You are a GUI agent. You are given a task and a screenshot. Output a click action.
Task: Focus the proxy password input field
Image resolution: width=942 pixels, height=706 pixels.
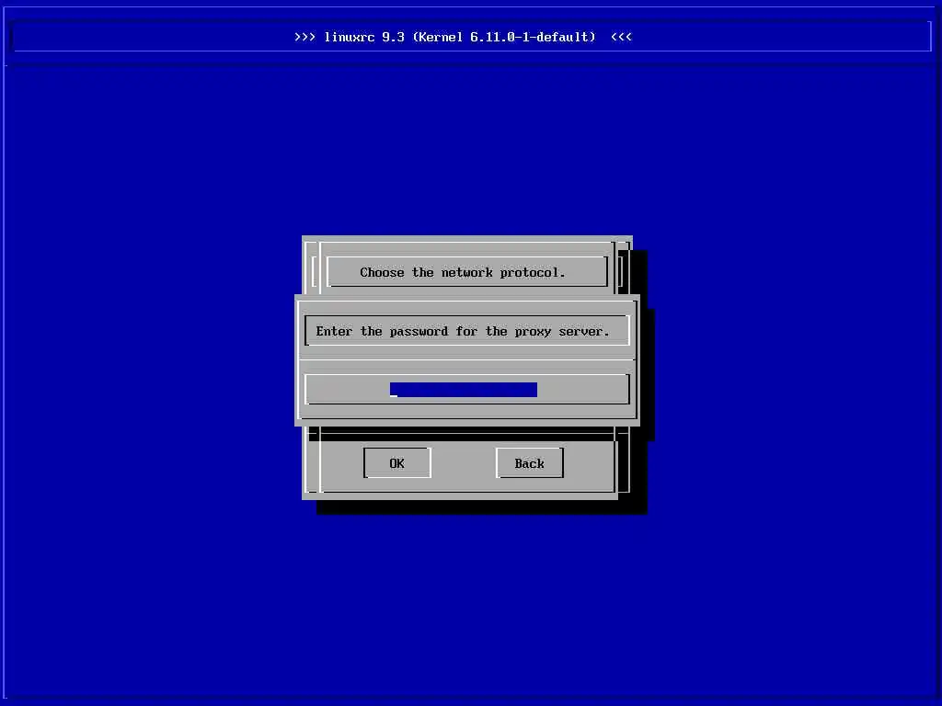(464, 390)
